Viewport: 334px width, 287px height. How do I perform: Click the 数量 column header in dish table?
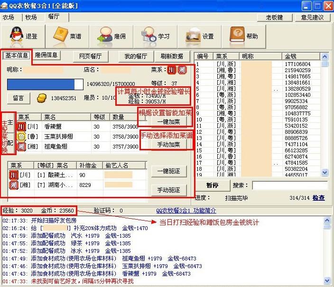tap(127, 117)
